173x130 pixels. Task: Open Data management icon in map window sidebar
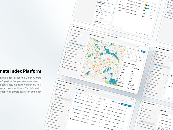pos(71,30)
